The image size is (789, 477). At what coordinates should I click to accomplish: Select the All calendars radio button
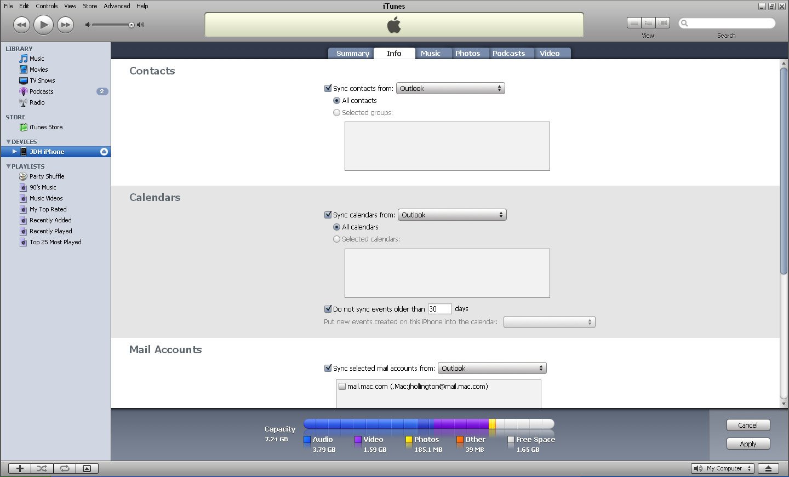[x=336, y=227]
